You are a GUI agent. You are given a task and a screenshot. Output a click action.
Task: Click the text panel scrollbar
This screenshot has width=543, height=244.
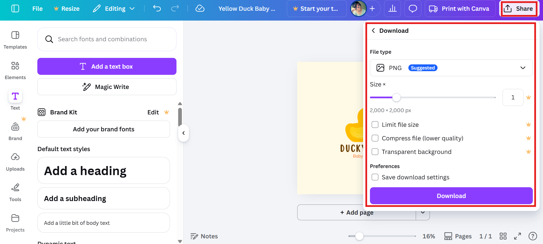pos(180,117)
